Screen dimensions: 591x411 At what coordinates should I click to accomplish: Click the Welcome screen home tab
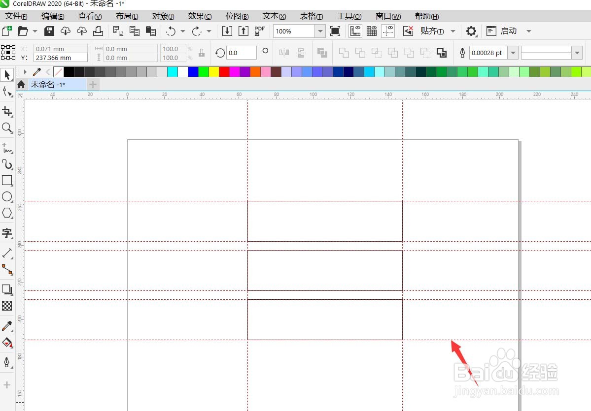[21, 84]
